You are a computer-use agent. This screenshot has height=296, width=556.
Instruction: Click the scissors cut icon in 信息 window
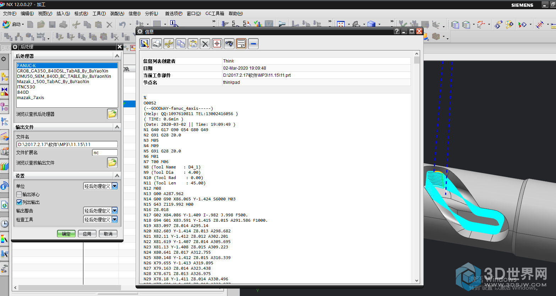[169, 44]
